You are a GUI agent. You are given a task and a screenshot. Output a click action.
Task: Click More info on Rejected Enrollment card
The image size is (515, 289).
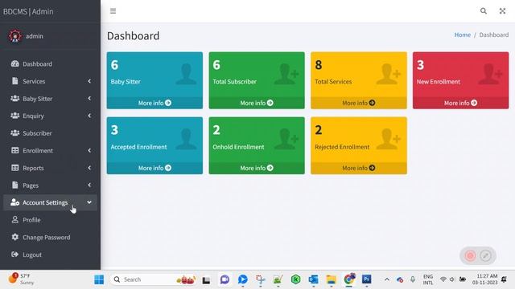359,168
